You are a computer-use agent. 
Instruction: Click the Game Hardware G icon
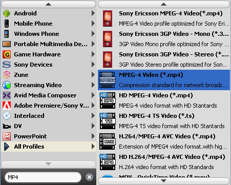click(x=7, y=54)
